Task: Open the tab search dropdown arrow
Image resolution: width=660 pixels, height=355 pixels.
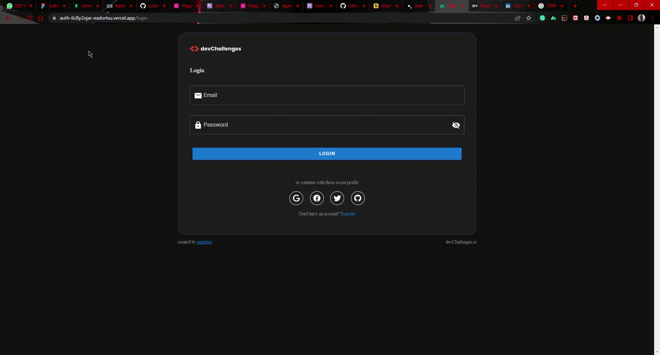Action: [x=605, y=5]
